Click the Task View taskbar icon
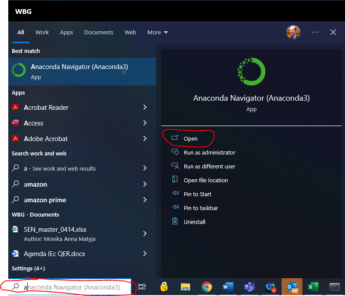The width and height of the screenshot is (345, 296). point(142,287)
